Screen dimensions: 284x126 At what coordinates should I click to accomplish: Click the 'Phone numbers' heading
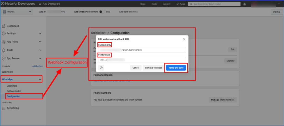tap(102, 93)
